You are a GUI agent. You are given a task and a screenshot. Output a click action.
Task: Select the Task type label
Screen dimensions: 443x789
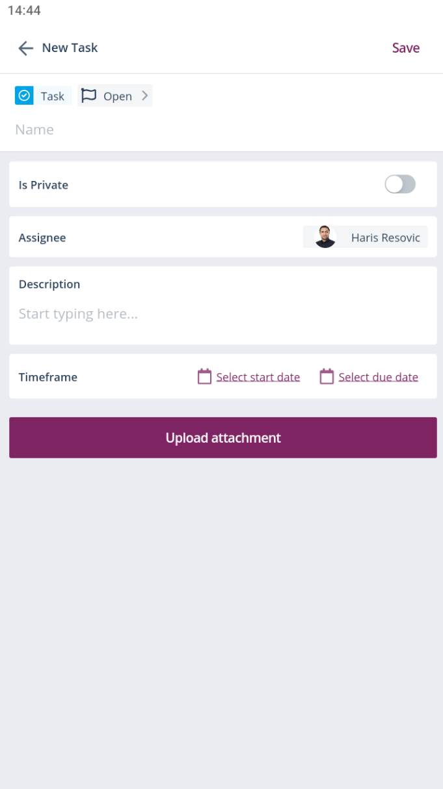point(52,96)
